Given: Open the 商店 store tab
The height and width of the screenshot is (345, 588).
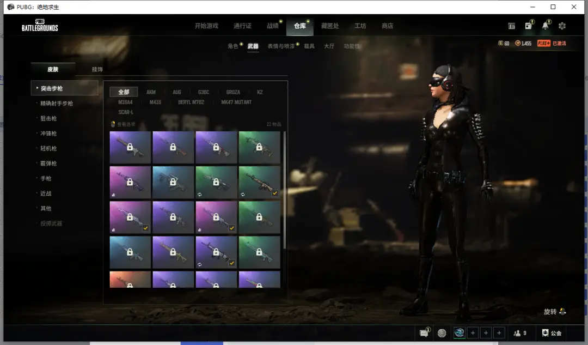Looking at the screenshot, I should (x=388, y=26).
